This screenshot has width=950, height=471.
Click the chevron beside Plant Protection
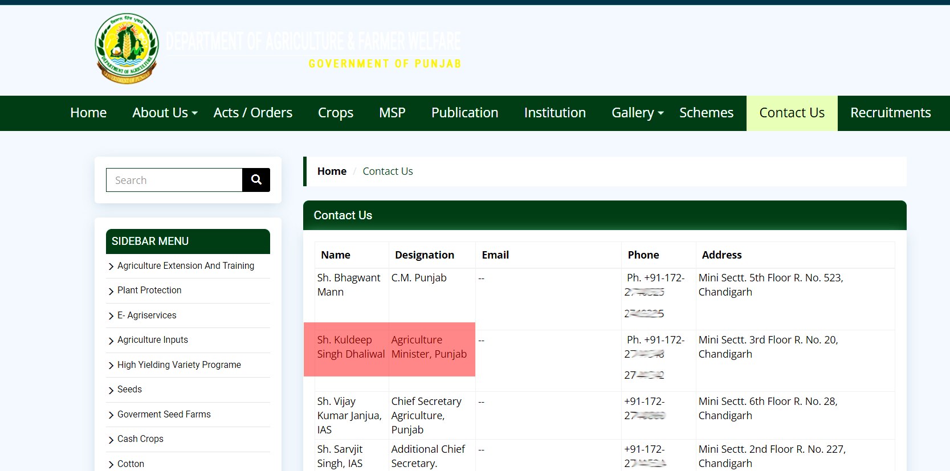pyautogui.click(x=111, y=291)
